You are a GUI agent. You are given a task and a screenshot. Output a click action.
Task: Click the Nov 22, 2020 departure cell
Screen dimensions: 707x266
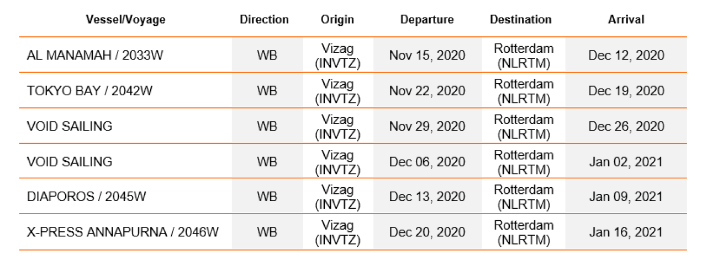427,91
